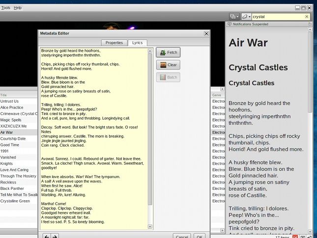Screen dimensions: 317x238
Task: Click the lyrics editor vertical scrollbar thumb
Action: point(150,129)
